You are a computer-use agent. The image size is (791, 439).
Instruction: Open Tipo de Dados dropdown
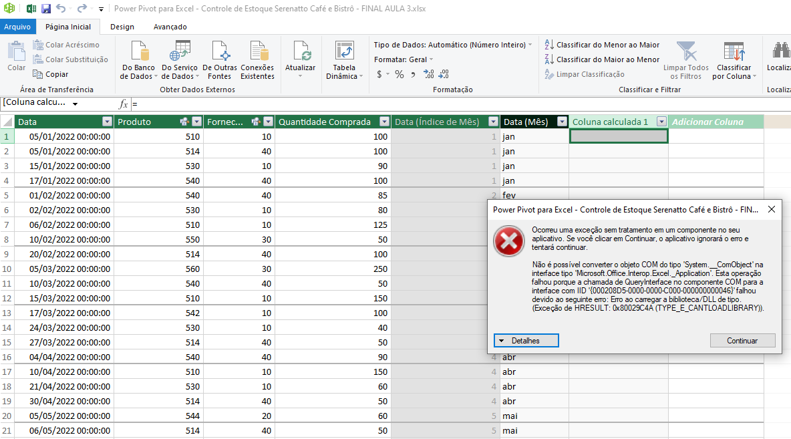point(452,45)
